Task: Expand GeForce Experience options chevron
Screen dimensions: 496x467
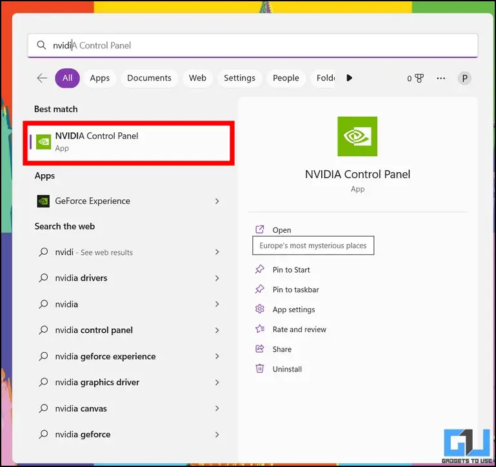Action: pyautogui.click(x=217, y=201)
